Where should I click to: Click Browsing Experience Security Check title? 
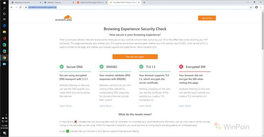click(135, 29)
